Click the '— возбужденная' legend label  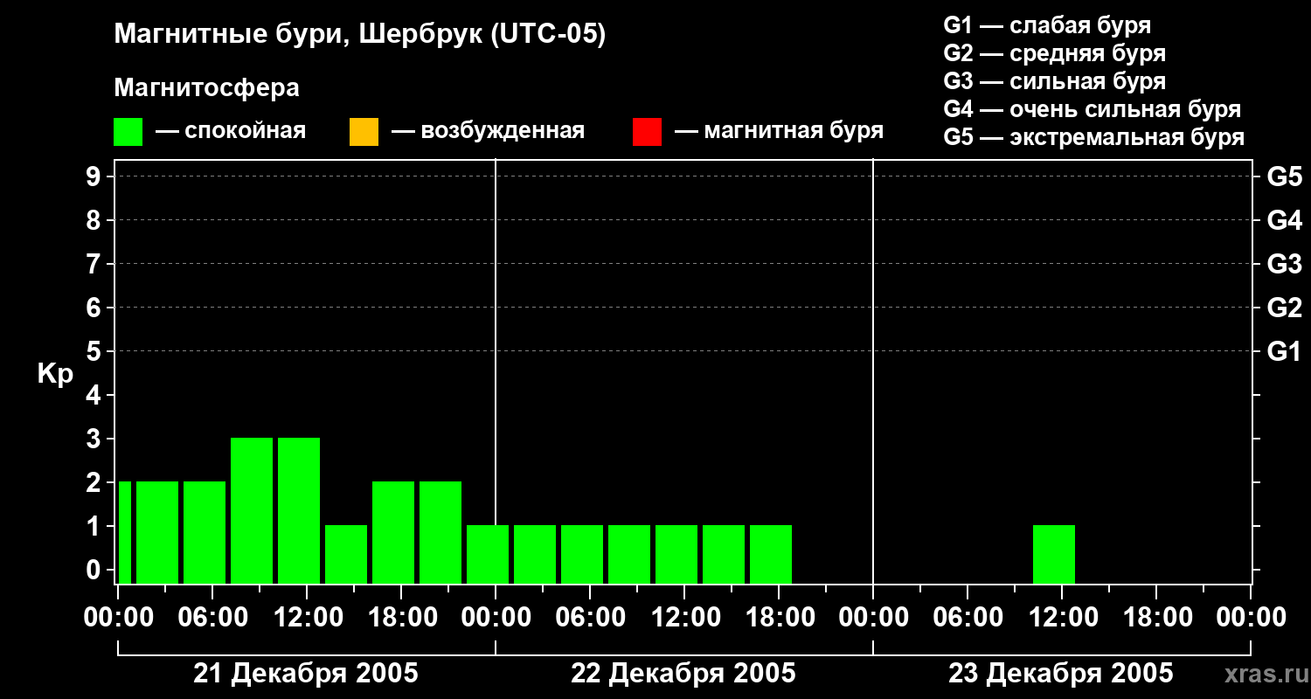[488, 132]
